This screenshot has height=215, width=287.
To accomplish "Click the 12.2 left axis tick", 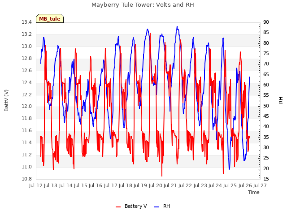I will click(27, 95).
